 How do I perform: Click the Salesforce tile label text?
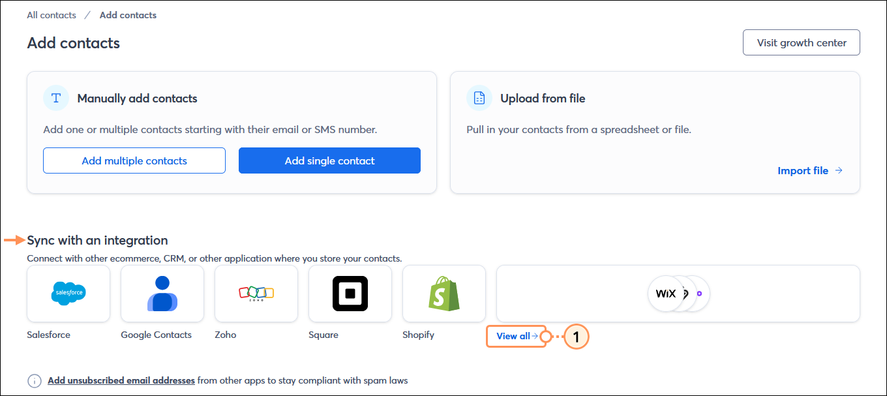pyautogui.click(x=48, y=334)
